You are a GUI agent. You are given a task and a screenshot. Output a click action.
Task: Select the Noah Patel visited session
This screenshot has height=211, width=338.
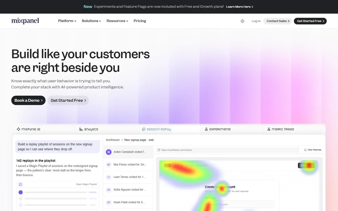[128, 203]
